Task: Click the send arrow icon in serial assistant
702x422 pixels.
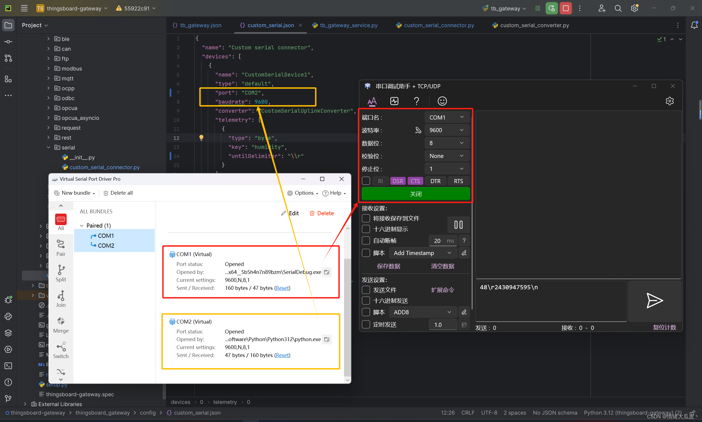Action: [654, 301]
